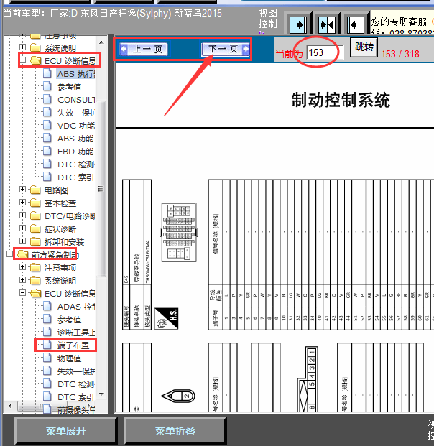Click the tree scroll-down arrow
This screenshot has height=446, width=434.
pos(101,394)
